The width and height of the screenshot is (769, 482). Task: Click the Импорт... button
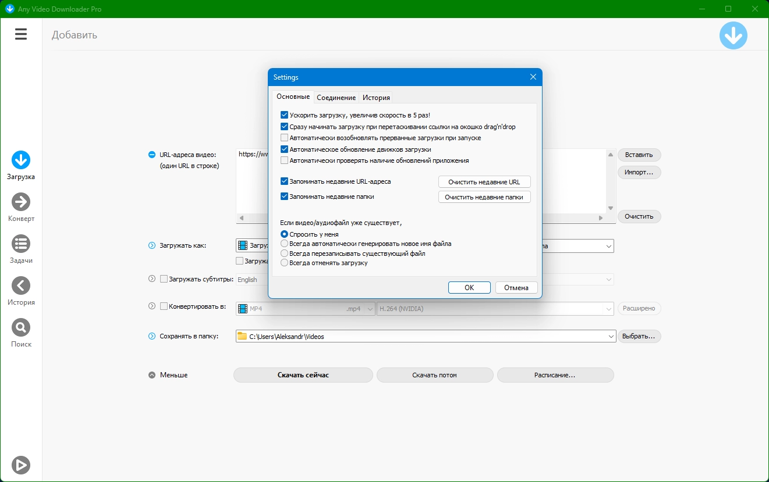click(639, 172)
